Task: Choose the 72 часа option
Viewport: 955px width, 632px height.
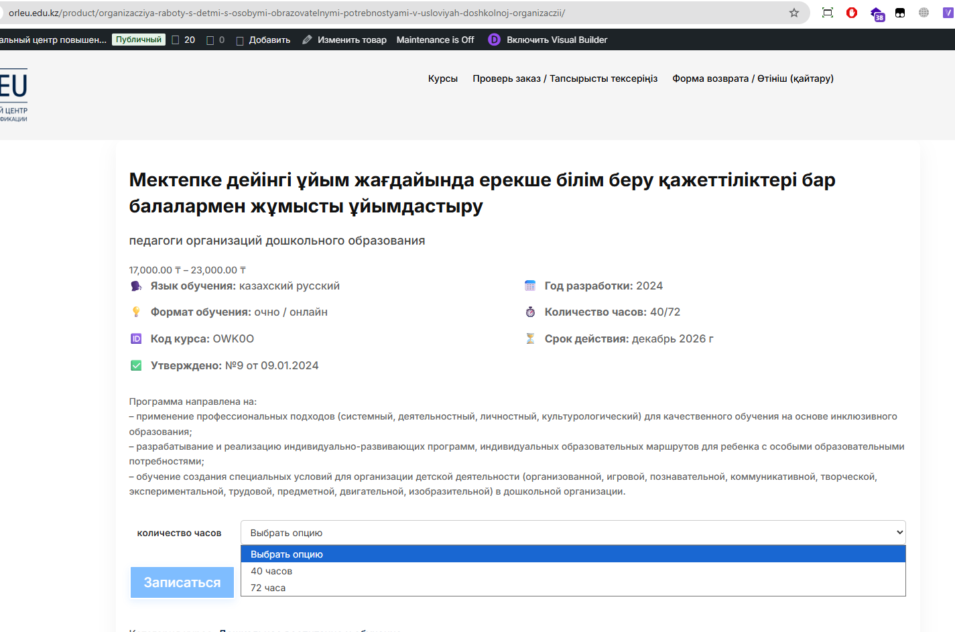Action: tap(268, 588)
